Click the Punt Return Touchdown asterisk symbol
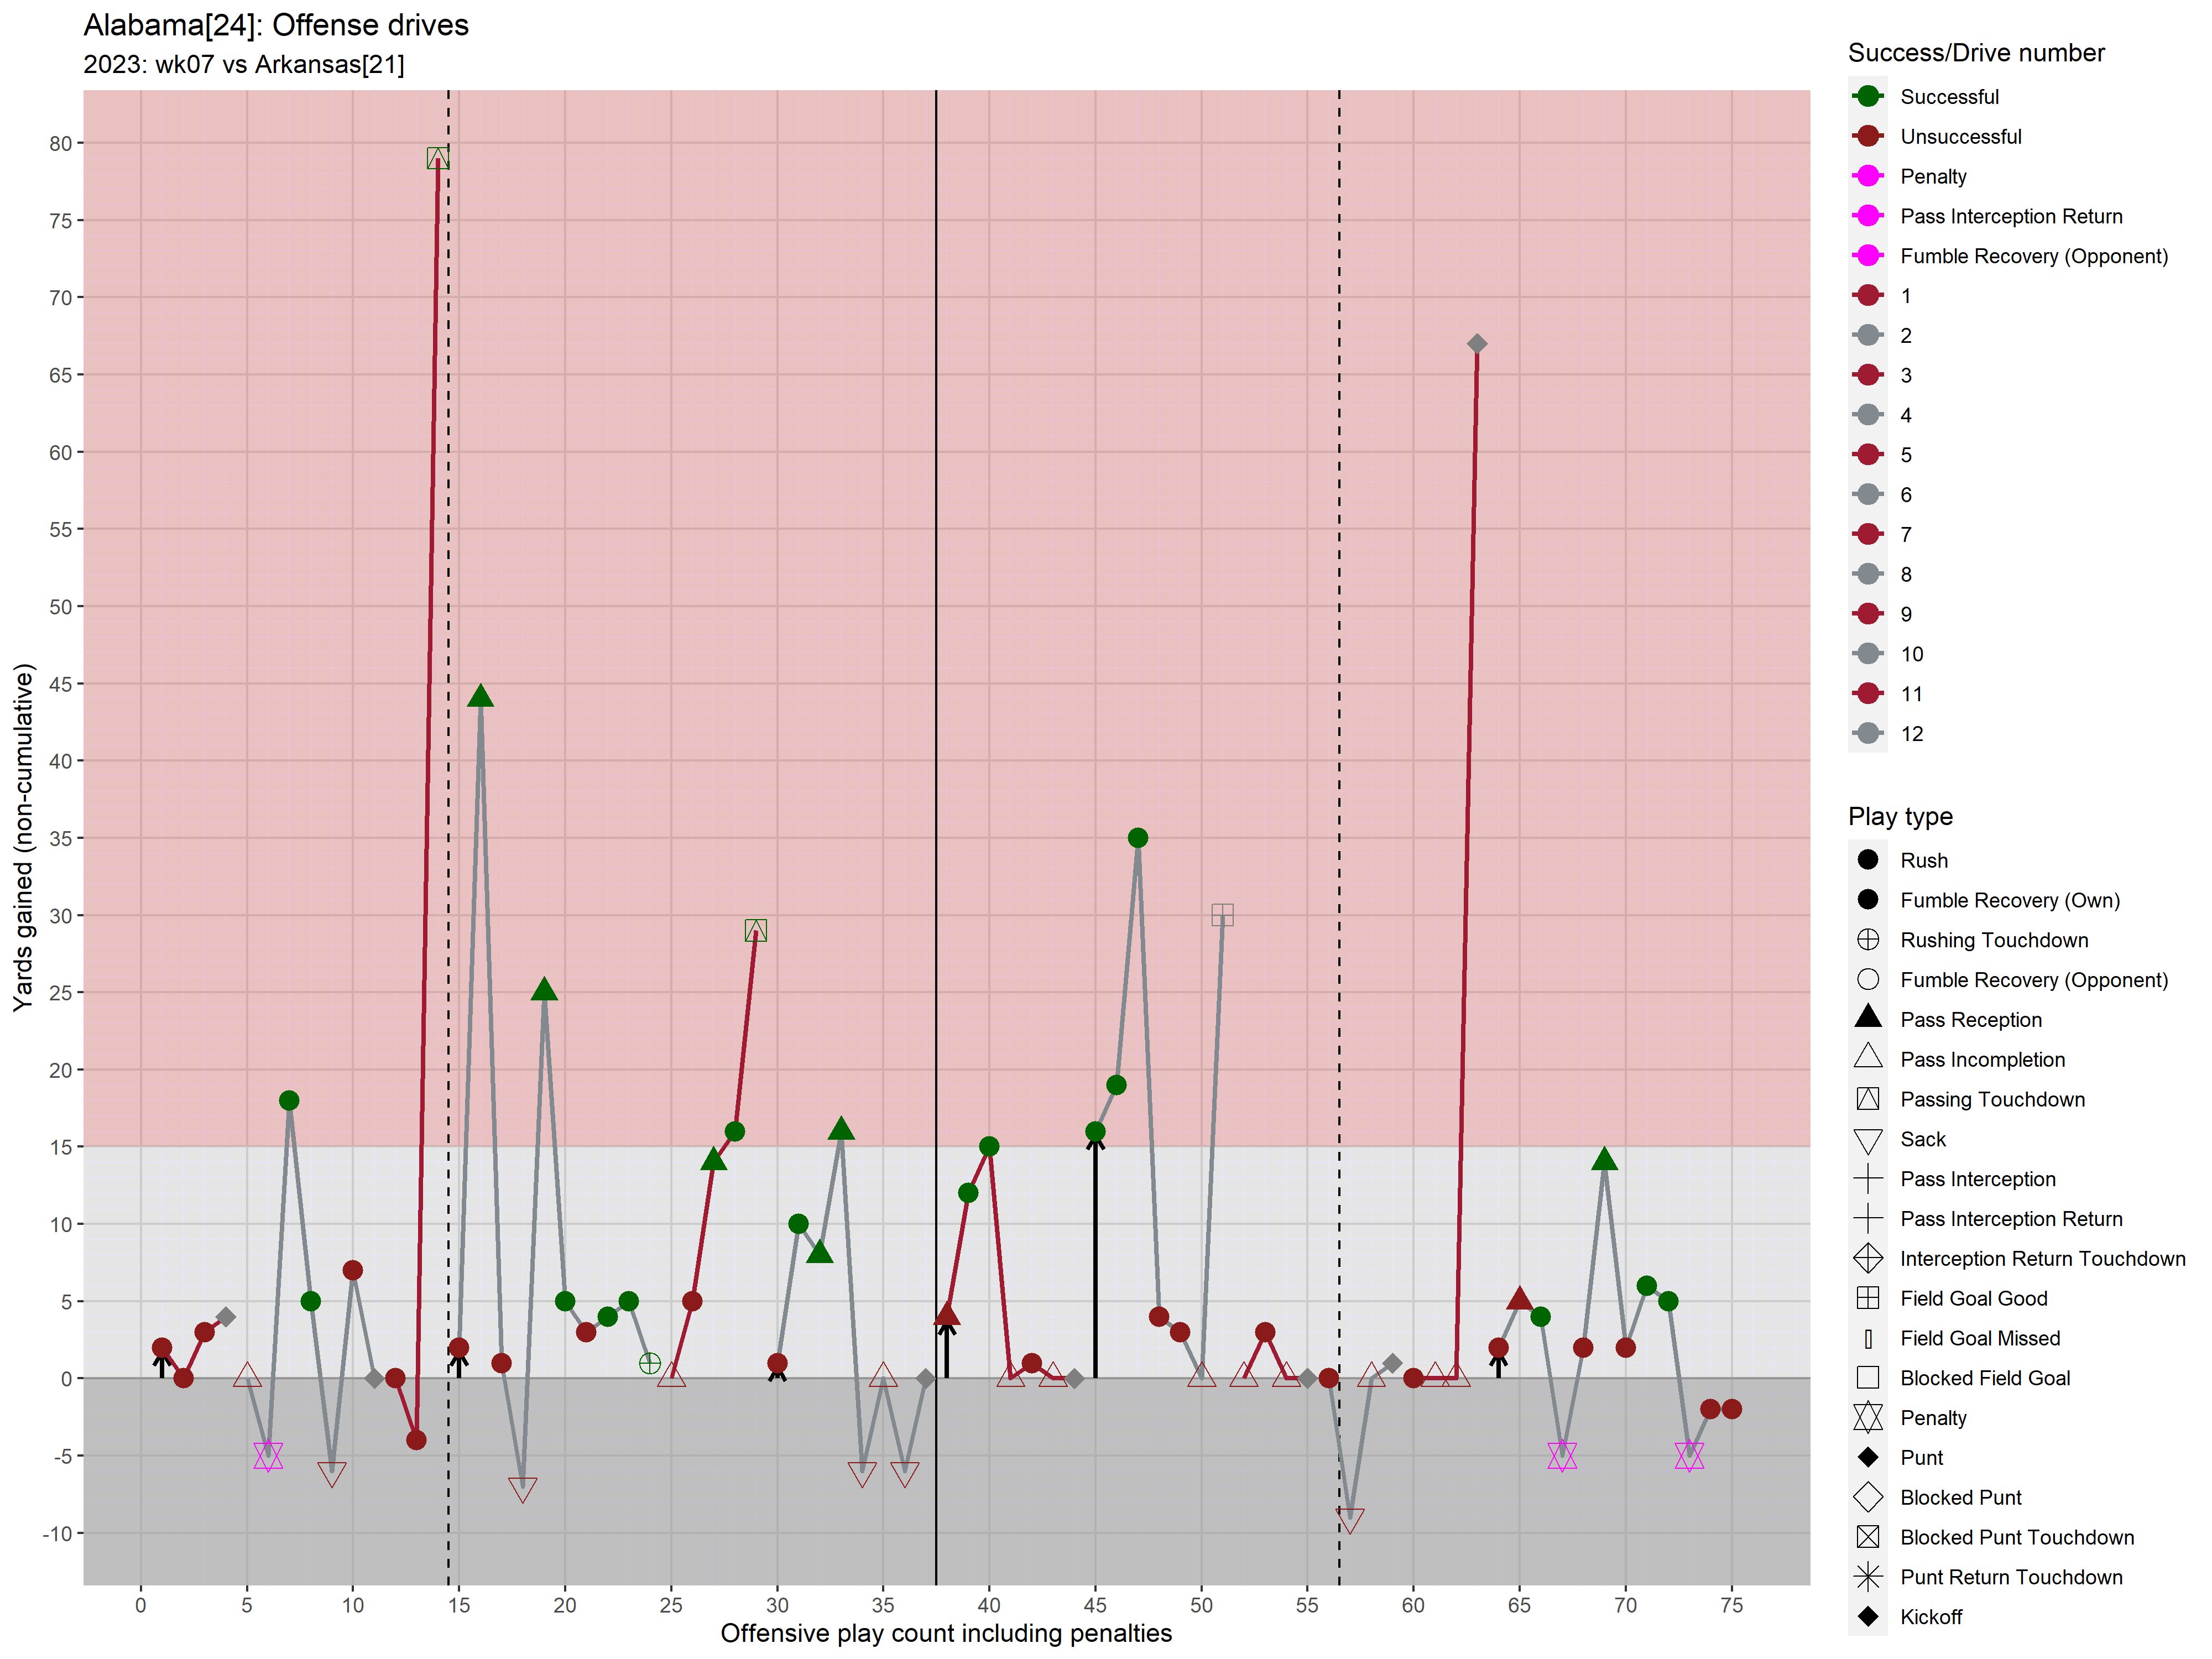 tap(1867, 1577)
